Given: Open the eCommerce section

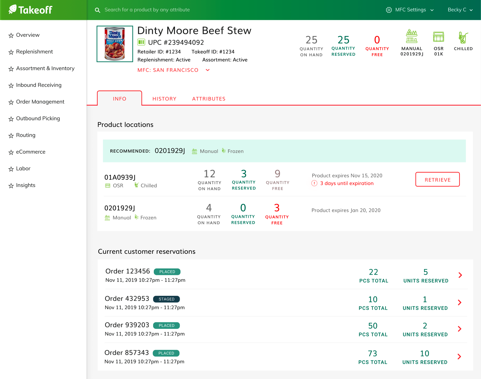Looking at the screenshot, I should point(31,152).
